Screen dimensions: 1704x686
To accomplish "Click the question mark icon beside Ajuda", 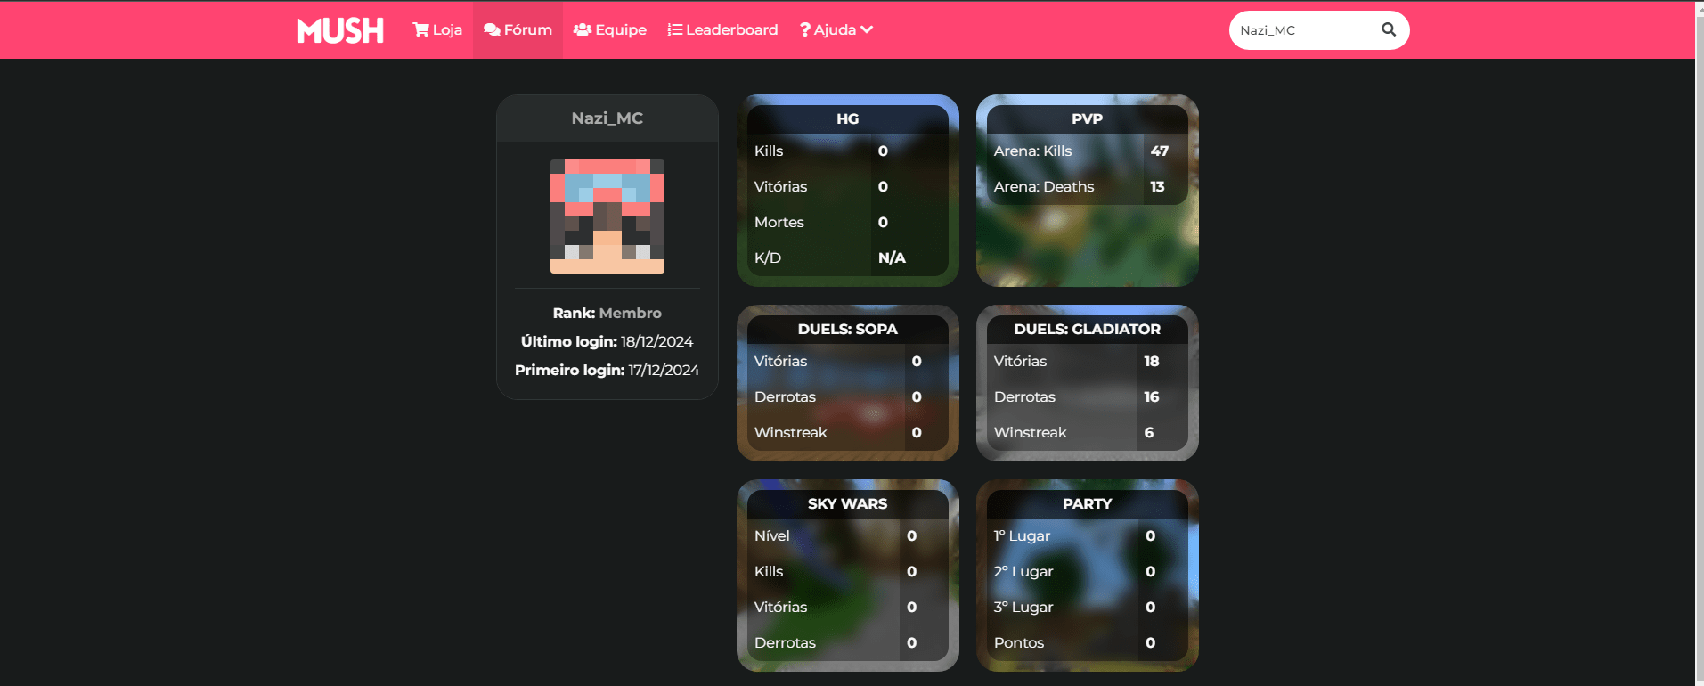I will (x=805, y=29).
